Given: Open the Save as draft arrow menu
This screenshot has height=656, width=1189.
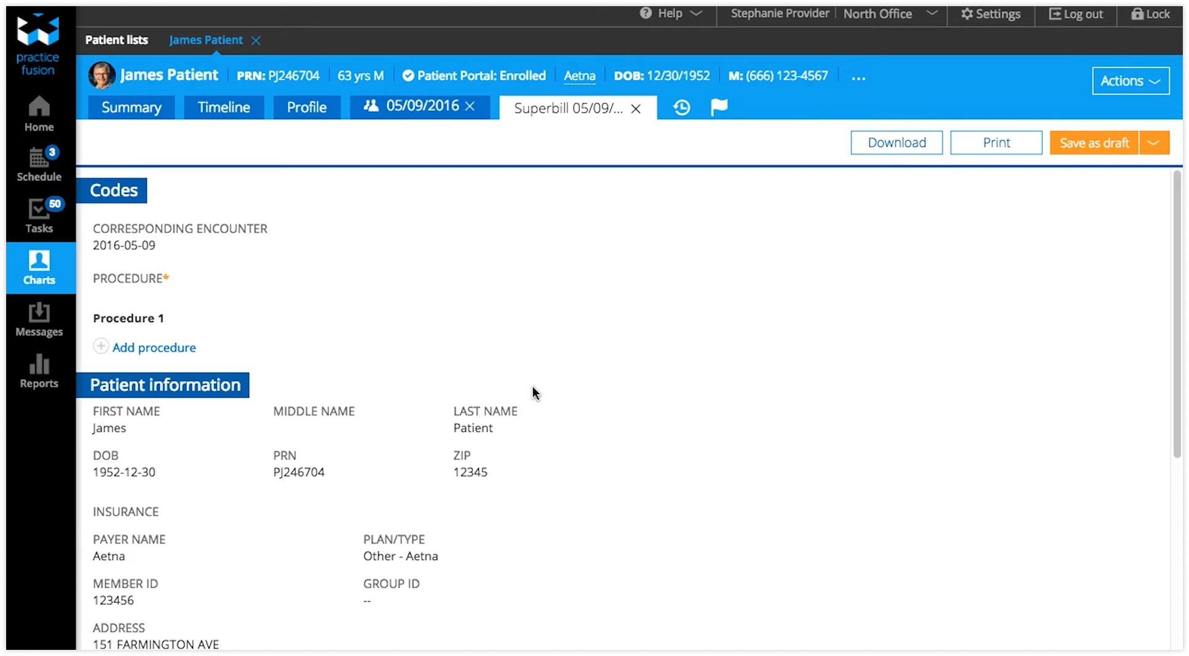Looking at the screenshot, I should pos(1154,143).
